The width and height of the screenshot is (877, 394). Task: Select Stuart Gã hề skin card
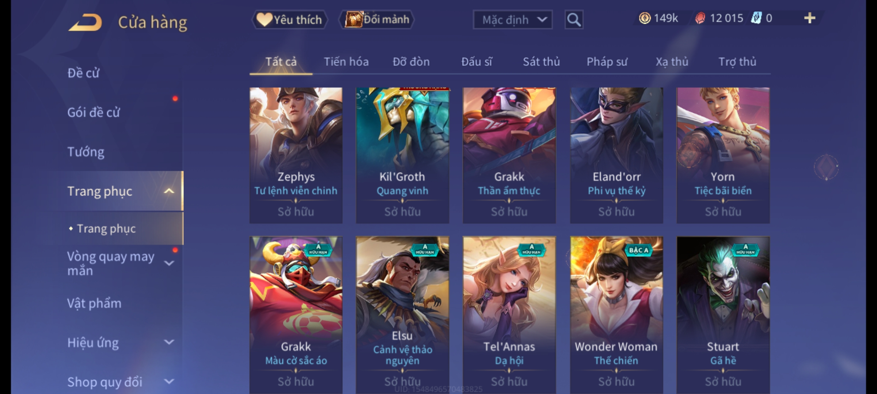(723, 315)
